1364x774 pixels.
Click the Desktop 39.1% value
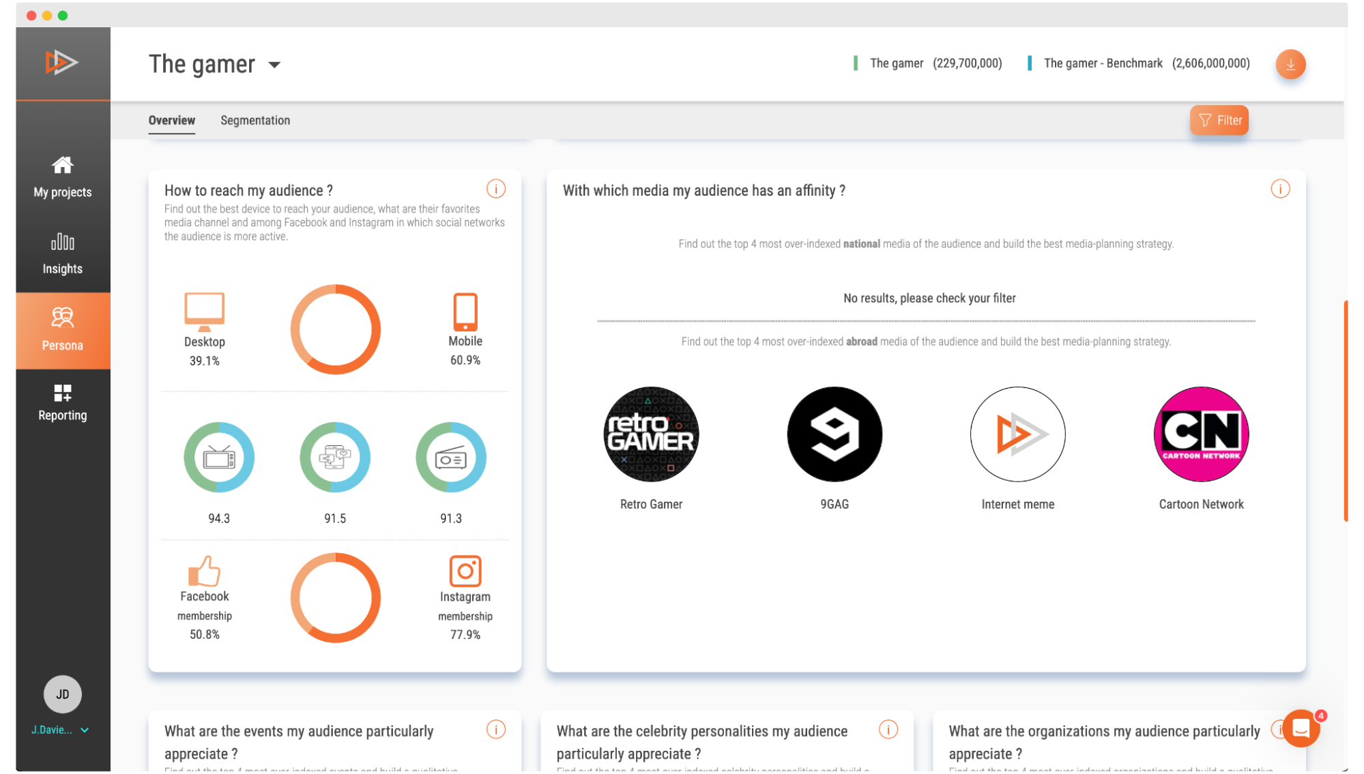[205, 361]
